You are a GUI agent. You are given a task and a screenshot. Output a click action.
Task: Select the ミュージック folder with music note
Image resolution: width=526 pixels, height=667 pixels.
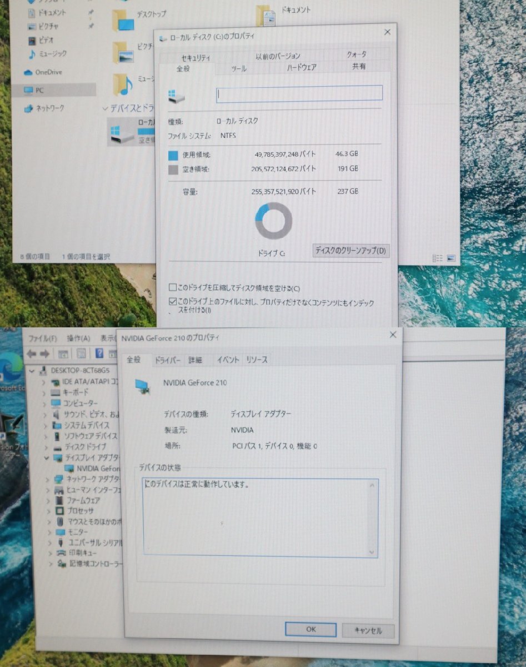click(x=123, y=84)
